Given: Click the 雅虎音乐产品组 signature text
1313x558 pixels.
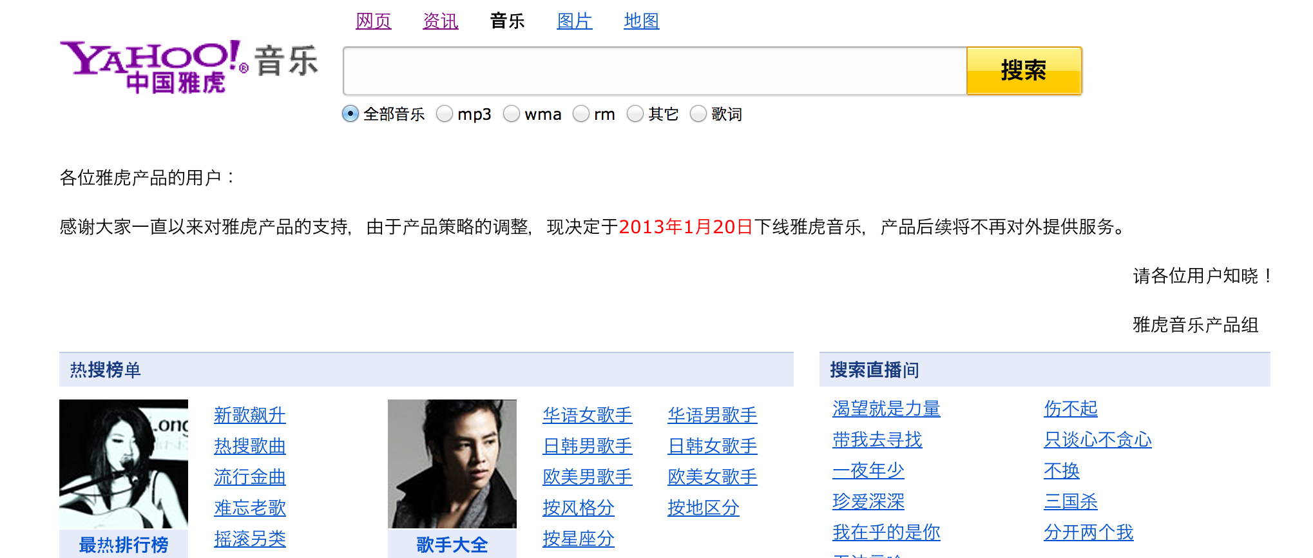Looking at the screenshot, I should [1196, 325].
